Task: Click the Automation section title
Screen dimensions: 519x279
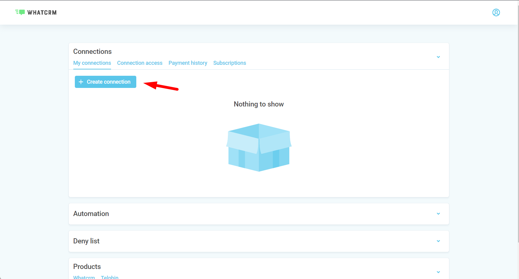Action: pos(91,214)
